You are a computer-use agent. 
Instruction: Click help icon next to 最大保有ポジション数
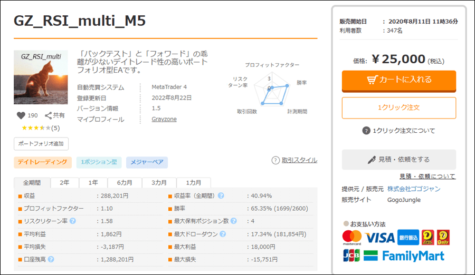point(234,221)
